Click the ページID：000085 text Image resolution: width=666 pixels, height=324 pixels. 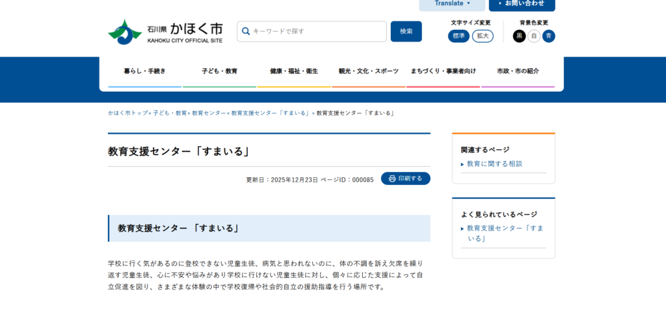point(347,180)
